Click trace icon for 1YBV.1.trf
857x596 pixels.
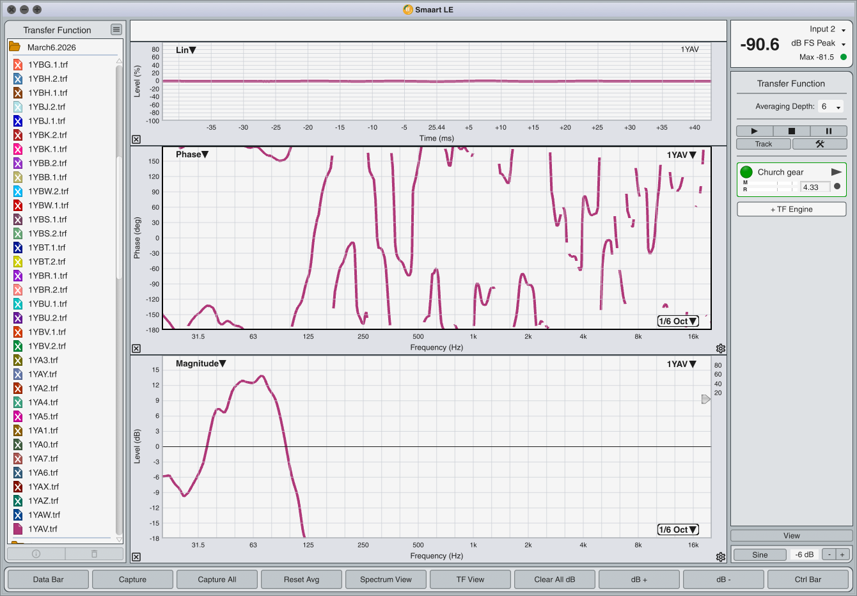point(18,332)
